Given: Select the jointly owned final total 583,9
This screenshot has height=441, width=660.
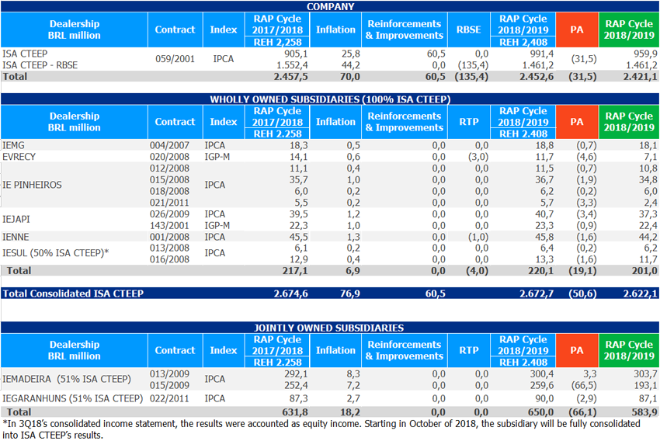Looking at the screenshot, I should 644,412.
